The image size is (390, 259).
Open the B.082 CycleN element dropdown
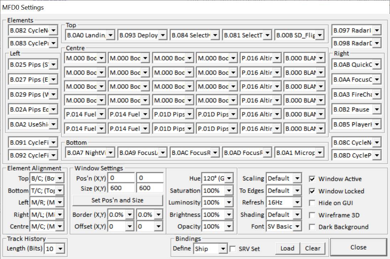33,30
